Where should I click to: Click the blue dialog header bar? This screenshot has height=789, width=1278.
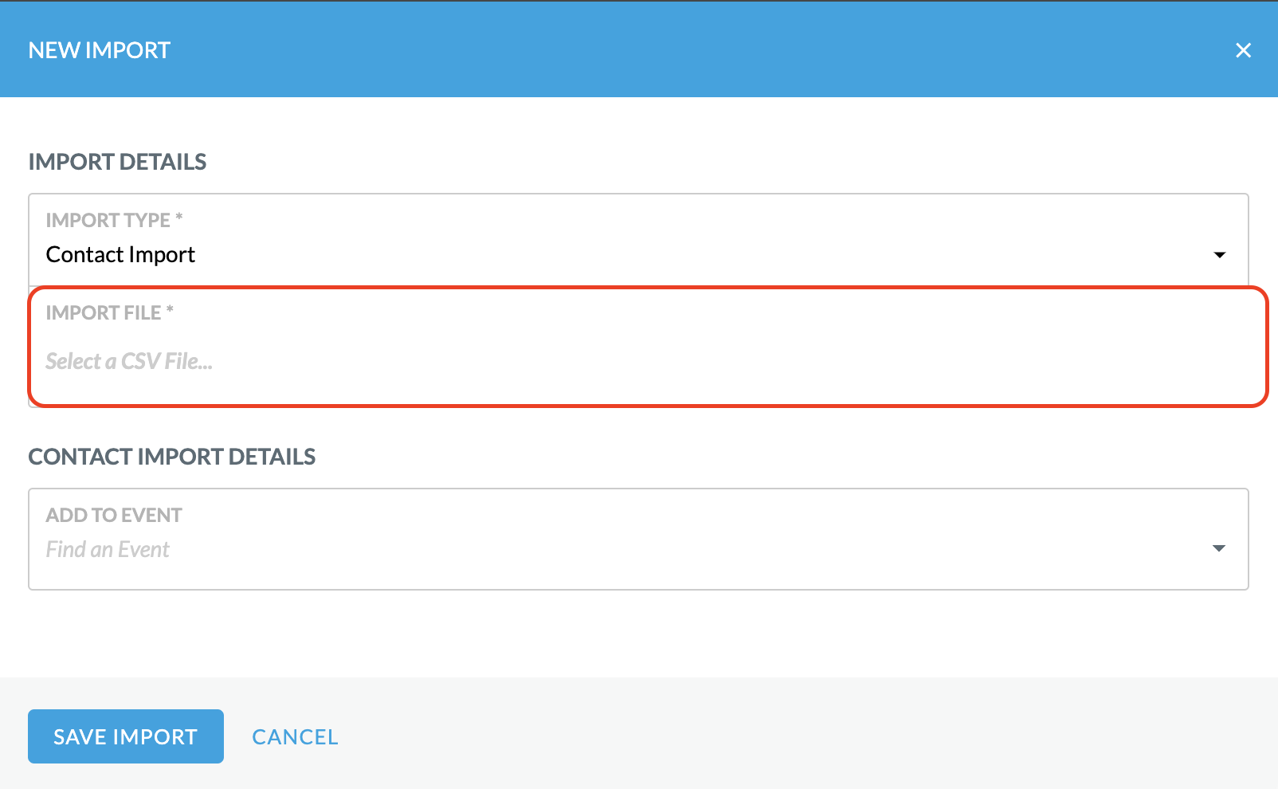click(x=639, y=49)
